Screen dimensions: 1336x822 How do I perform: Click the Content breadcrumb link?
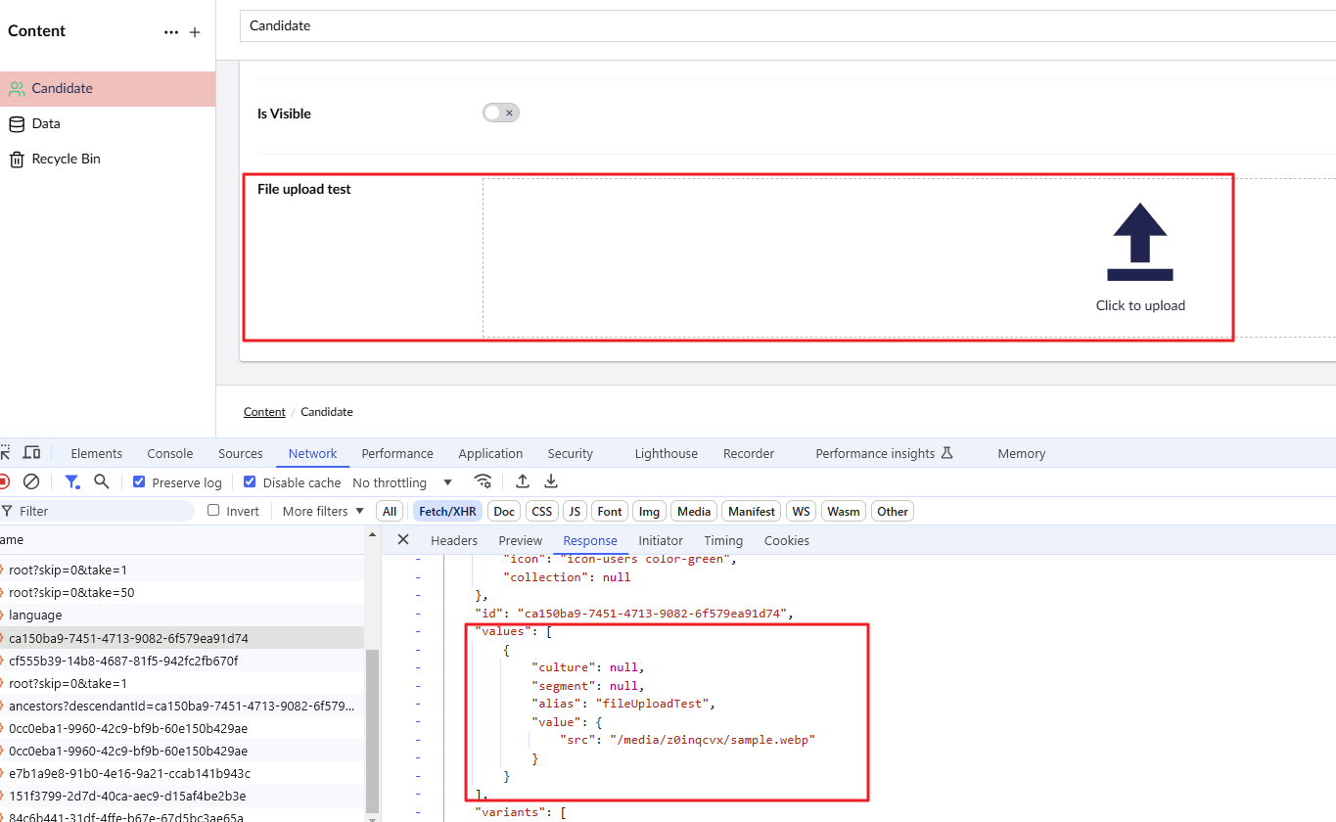tap(264, 412)
